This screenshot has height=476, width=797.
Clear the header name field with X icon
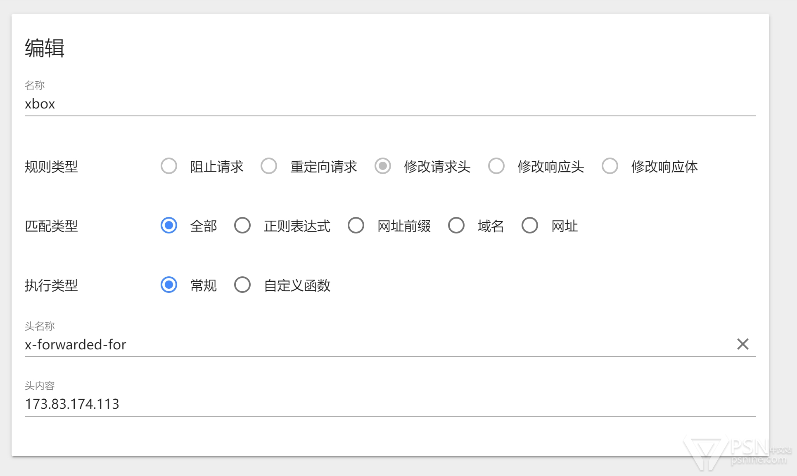tap(742, 344)
